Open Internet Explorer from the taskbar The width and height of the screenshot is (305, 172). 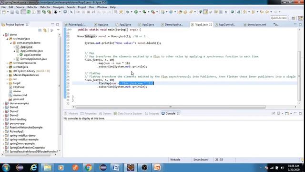[34, 168]
